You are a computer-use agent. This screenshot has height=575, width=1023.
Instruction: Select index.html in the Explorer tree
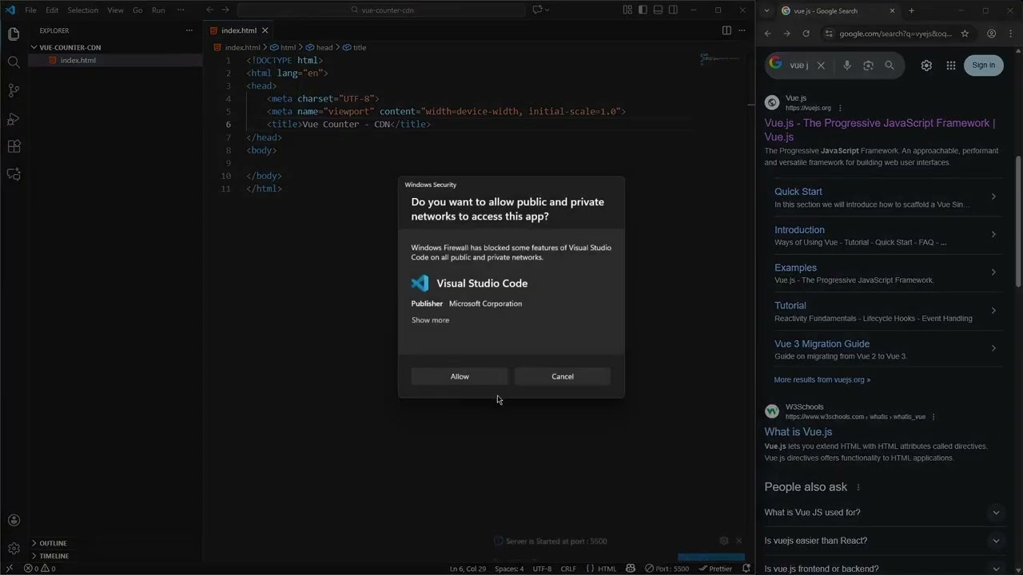[x=115, y=61]
